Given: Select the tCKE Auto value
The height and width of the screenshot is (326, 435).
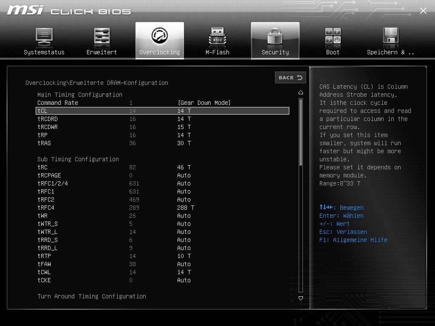Looking at the screenshot, I should click(184, 280).
